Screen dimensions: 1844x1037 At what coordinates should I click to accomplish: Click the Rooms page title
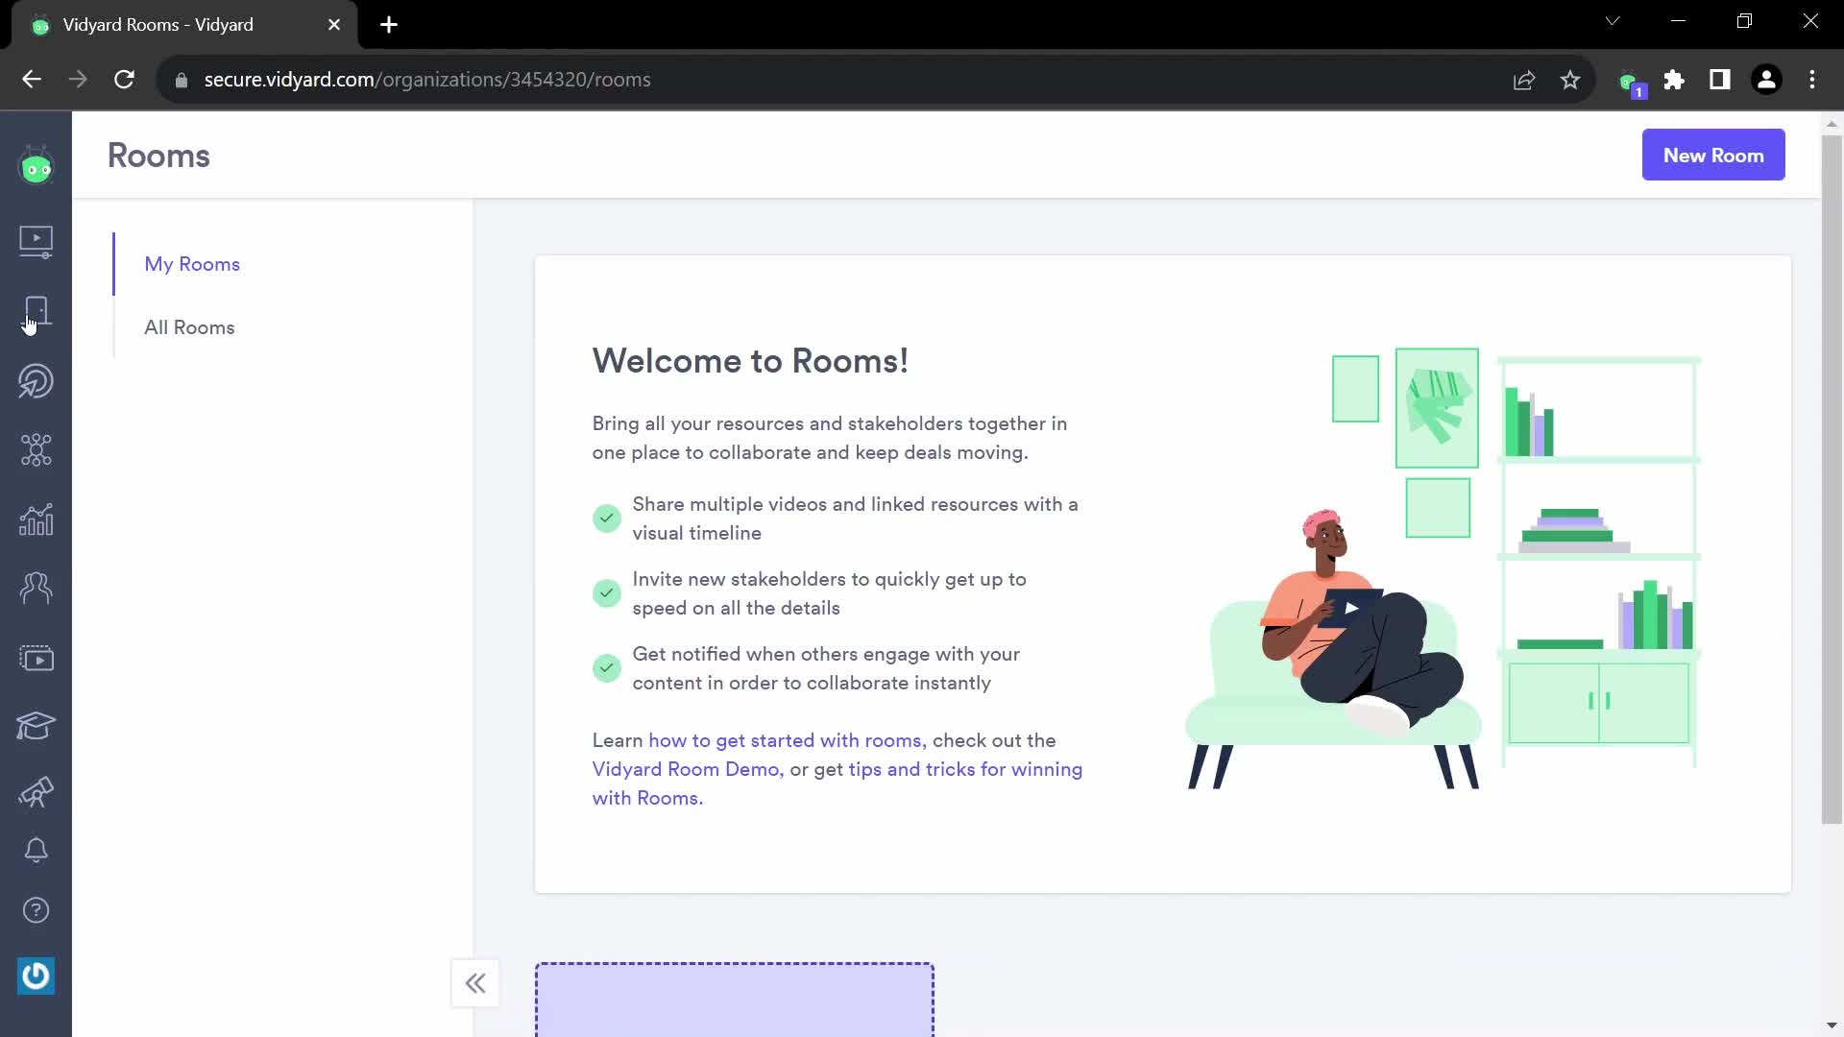(x=158, y=156)
